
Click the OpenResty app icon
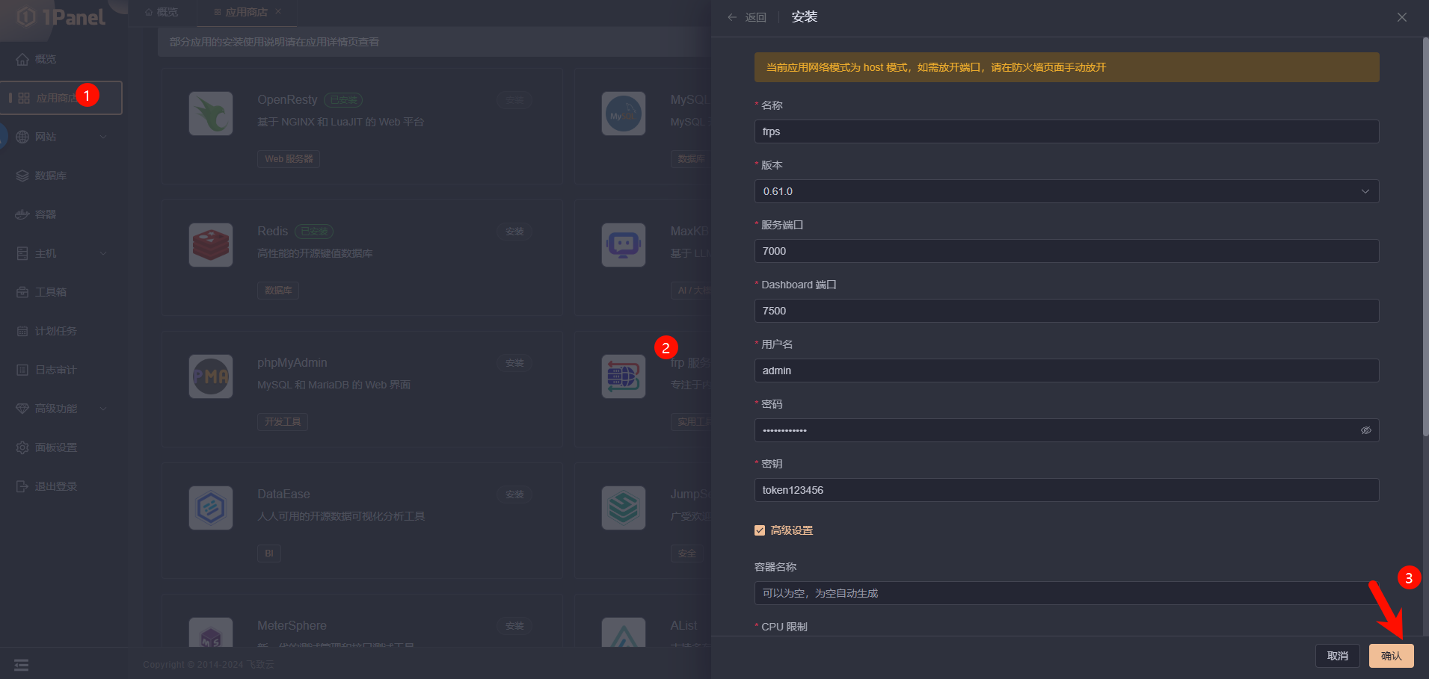(x=211, y=114)
